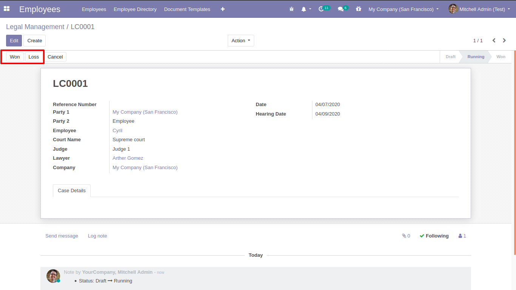Open the debug bug icon menu
The height and width of the screenshot is (290, 516).
291,9
